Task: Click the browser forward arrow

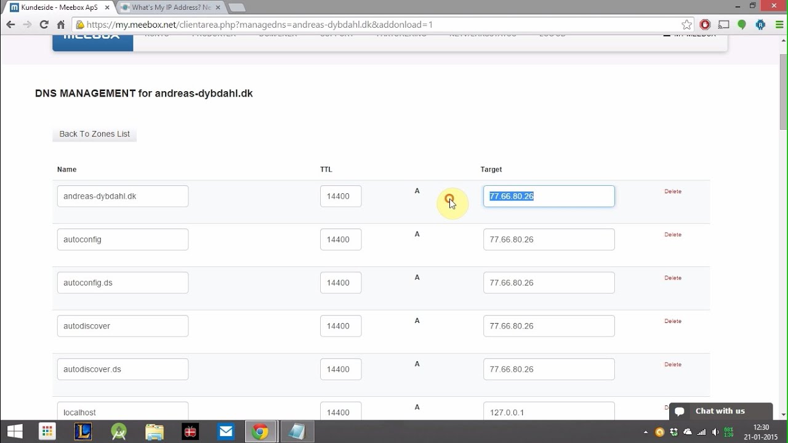Action: (27, 25)
